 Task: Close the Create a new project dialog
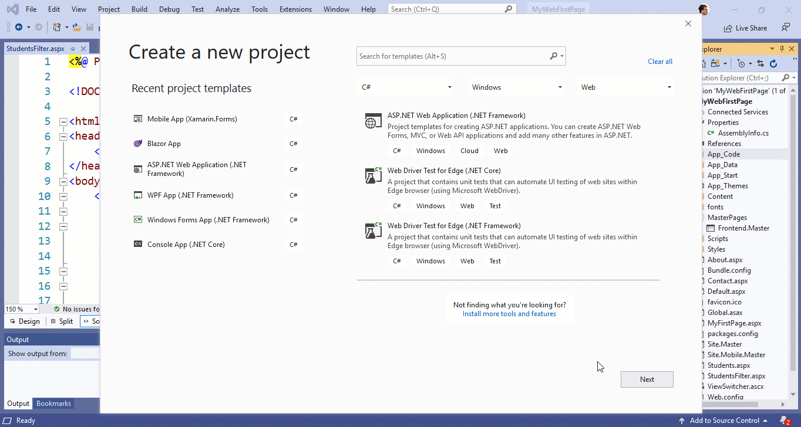tap(688, 23)
